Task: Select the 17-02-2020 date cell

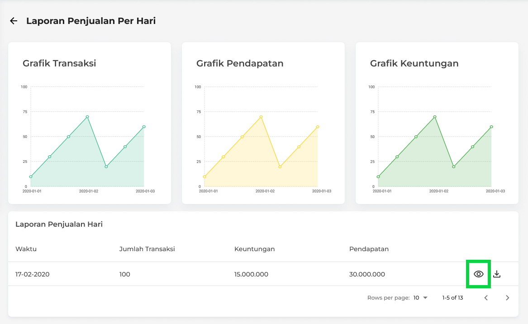Action: tap(32, 274)
